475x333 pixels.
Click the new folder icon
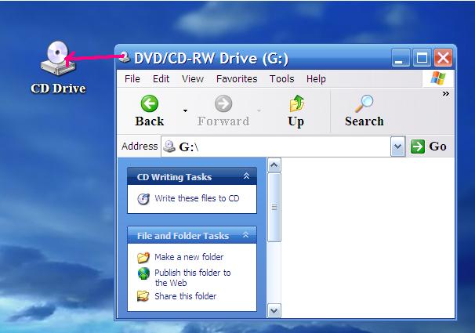tap(143, 257)
